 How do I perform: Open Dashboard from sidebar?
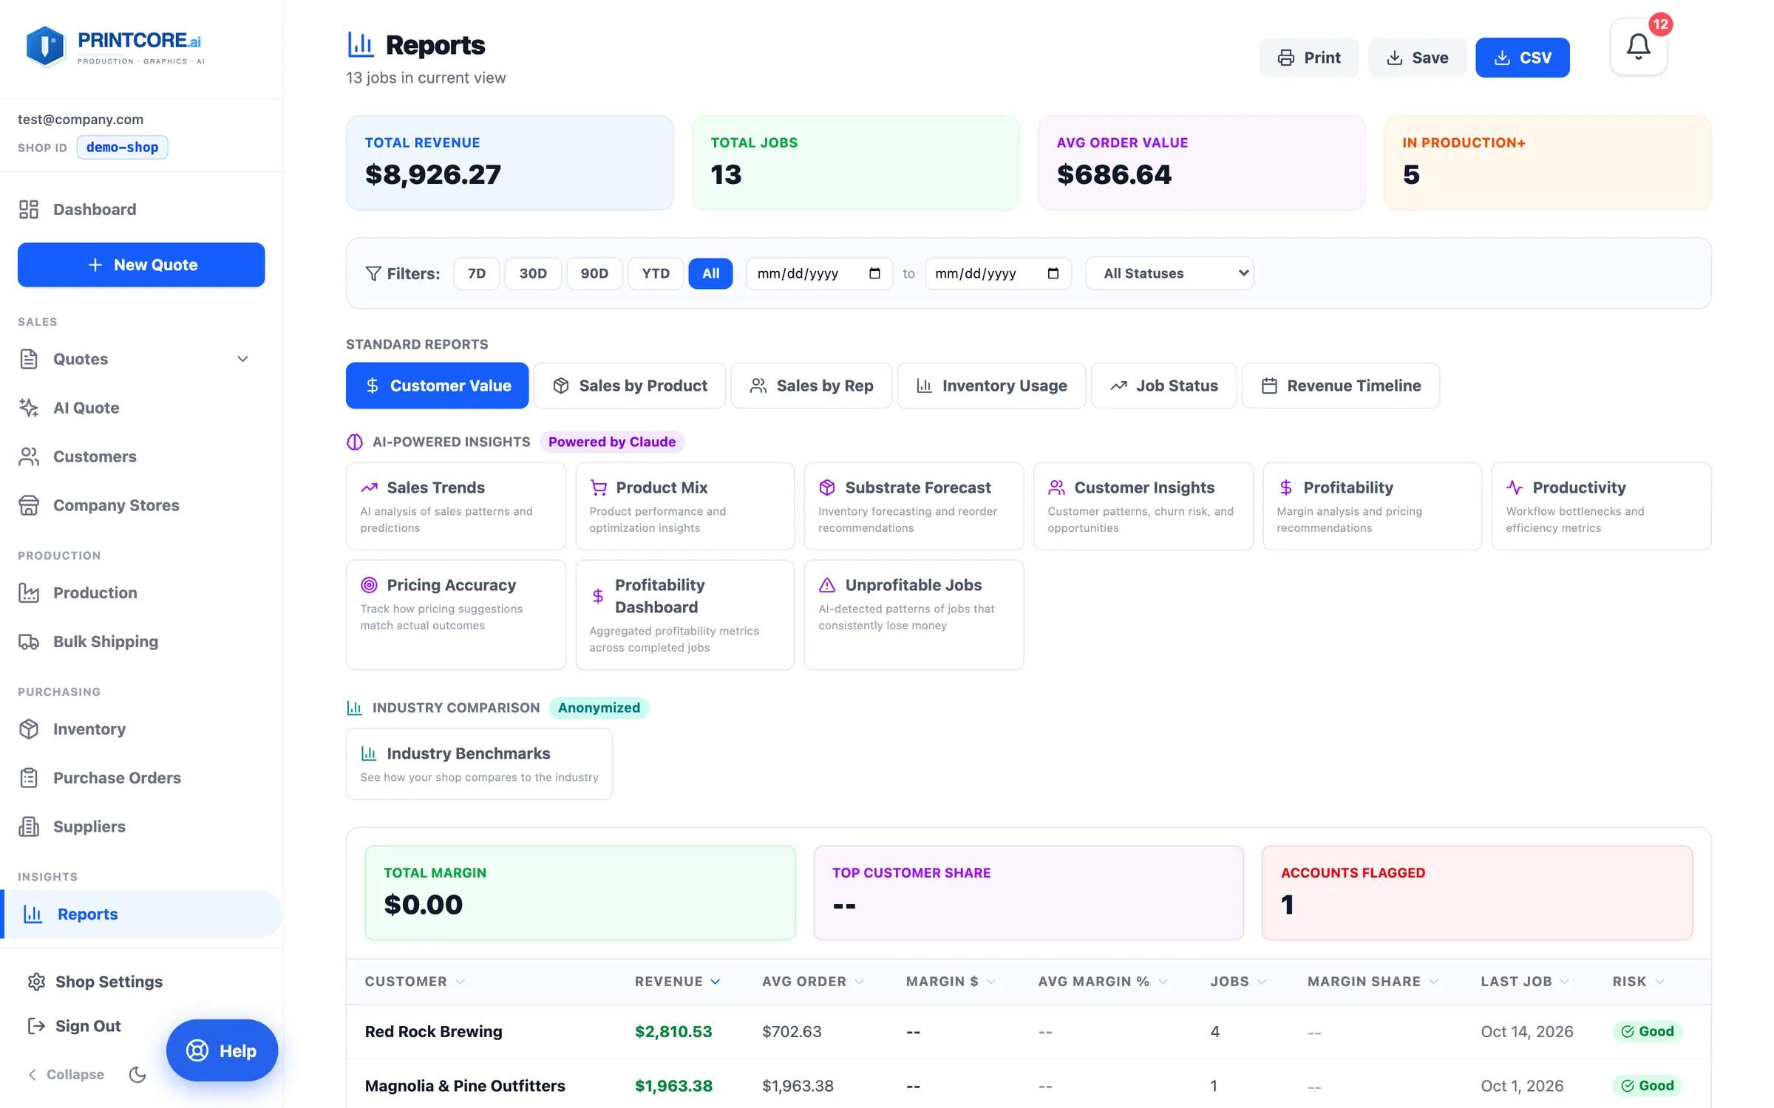[140, 209]
